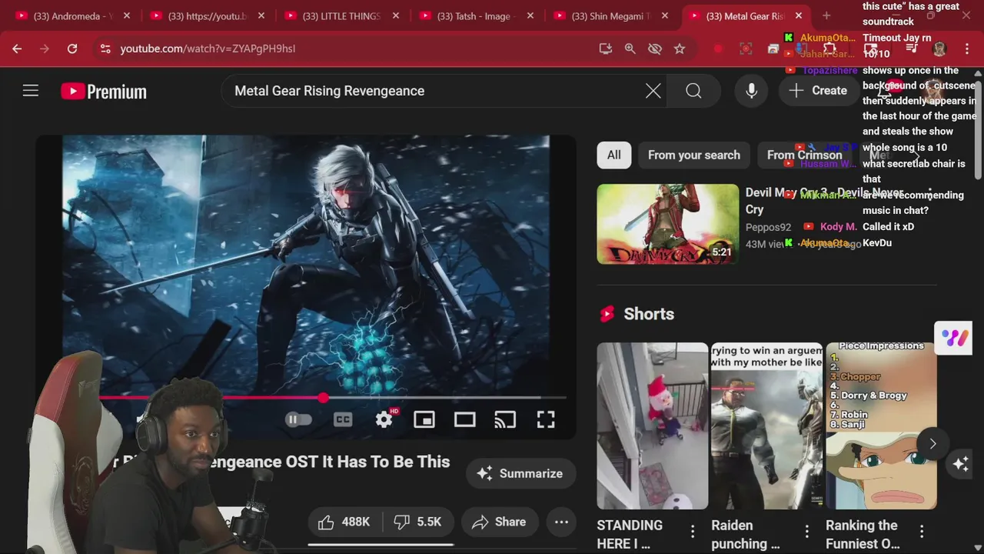Cast video to a TV
Screen dimensions: 984x554
(x=505, y=419)
